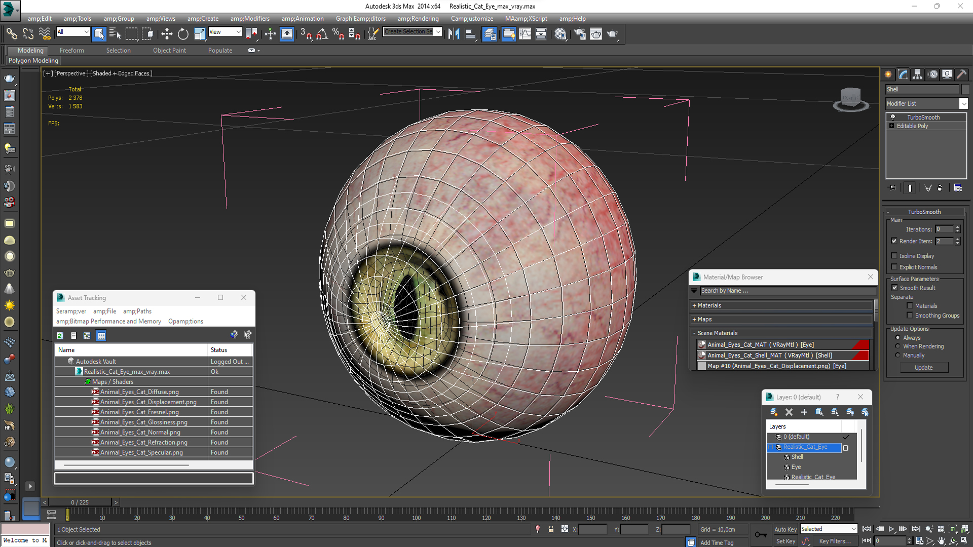Open the Hierarchy panel tab
The height and width of the screenshot is (547, 973).
(917, 74)
